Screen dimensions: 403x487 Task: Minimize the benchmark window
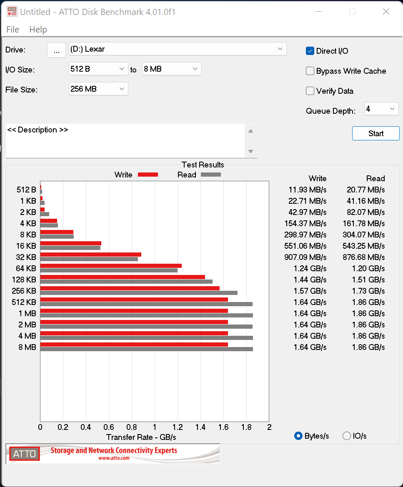coord(318,12)
